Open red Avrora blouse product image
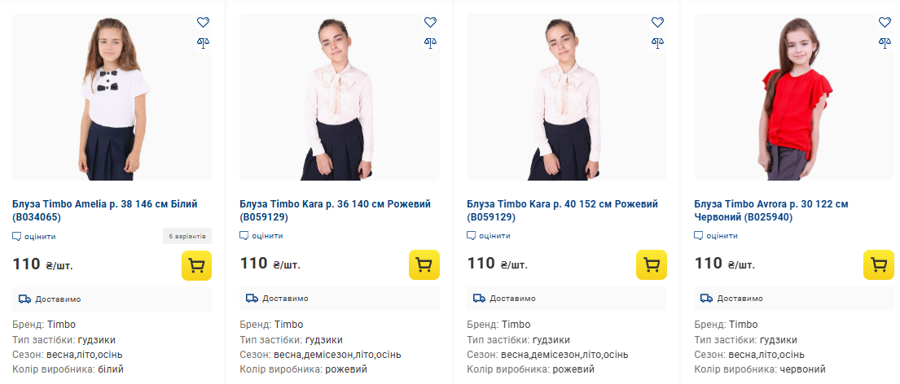The width and height of the screenshot is (900, 384). (793, 98)
